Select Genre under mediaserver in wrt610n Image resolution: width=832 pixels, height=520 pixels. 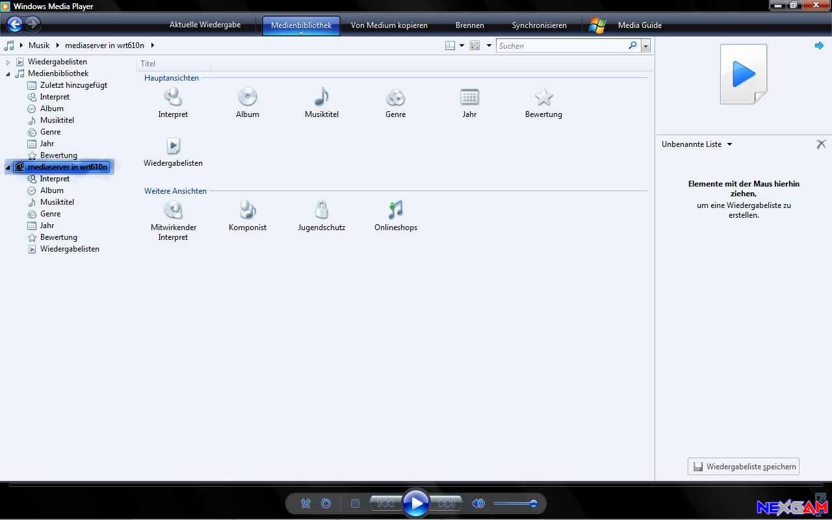click(x=50, y=214)
